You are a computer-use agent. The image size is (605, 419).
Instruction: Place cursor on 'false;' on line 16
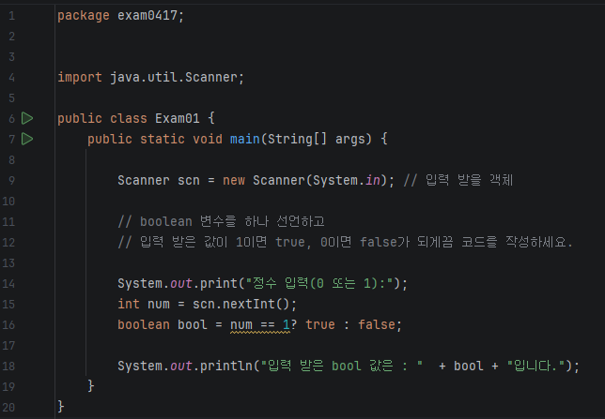point(380,324)
